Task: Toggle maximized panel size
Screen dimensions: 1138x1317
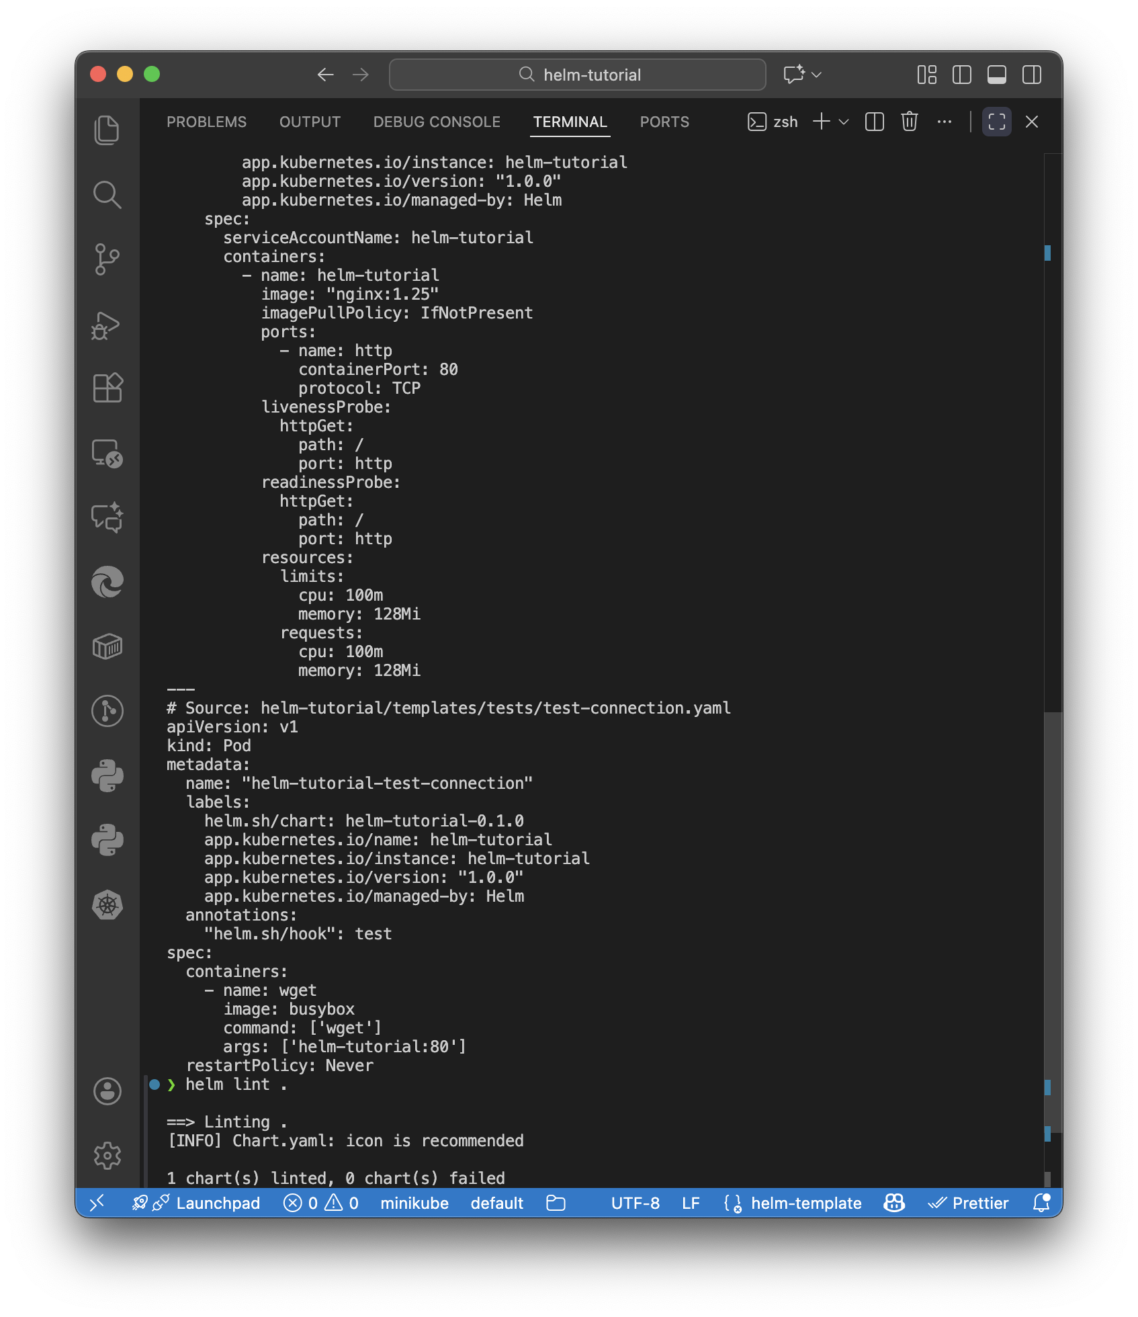Action: 996,122
